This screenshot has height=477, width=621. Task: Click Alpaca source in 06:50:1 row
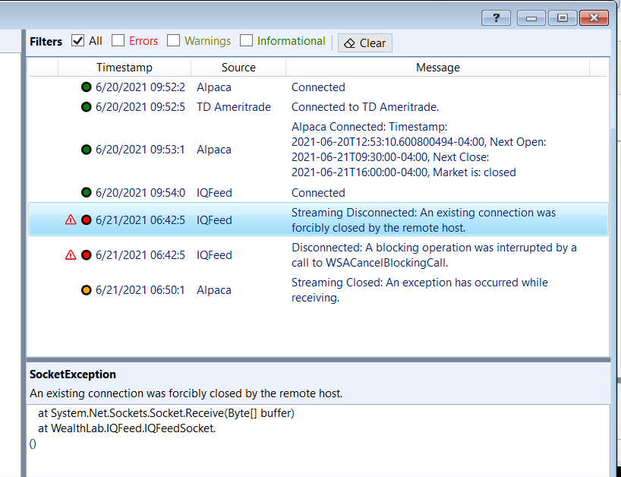click(214, 290)
